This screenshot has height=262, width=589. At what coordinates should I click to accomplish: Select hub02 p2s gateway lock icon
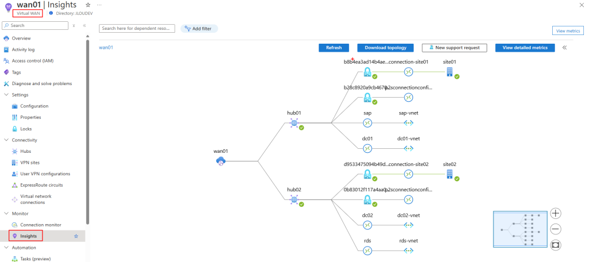368,200
